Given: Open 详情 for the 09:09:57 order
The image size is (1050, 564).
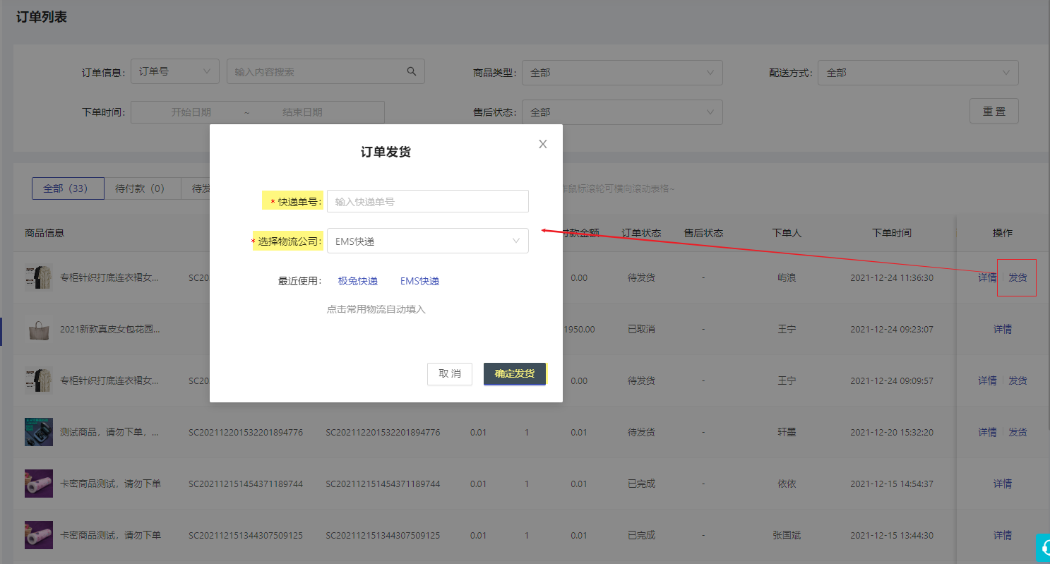Looking at the screenshot, I should point(987,380).
